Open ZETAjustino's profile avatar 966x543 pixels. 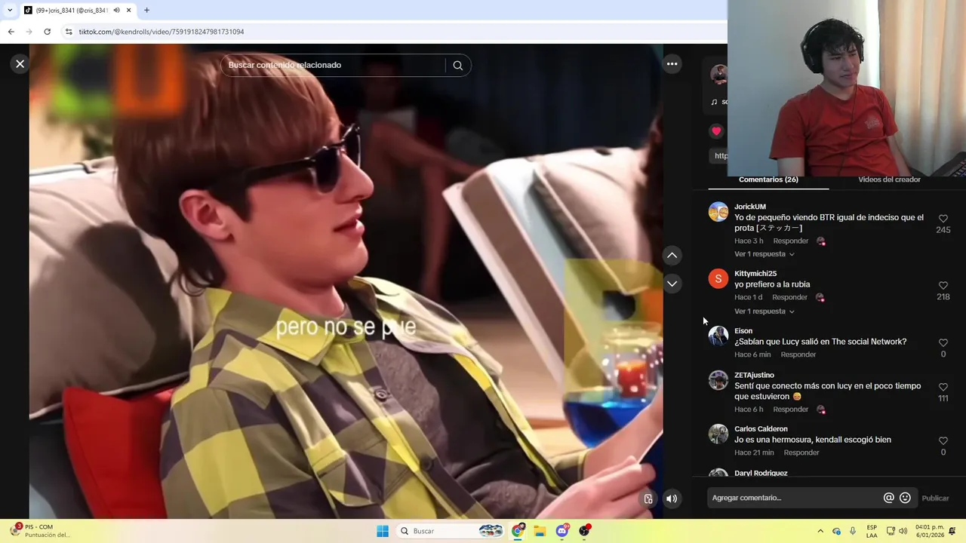click(718, 380)
